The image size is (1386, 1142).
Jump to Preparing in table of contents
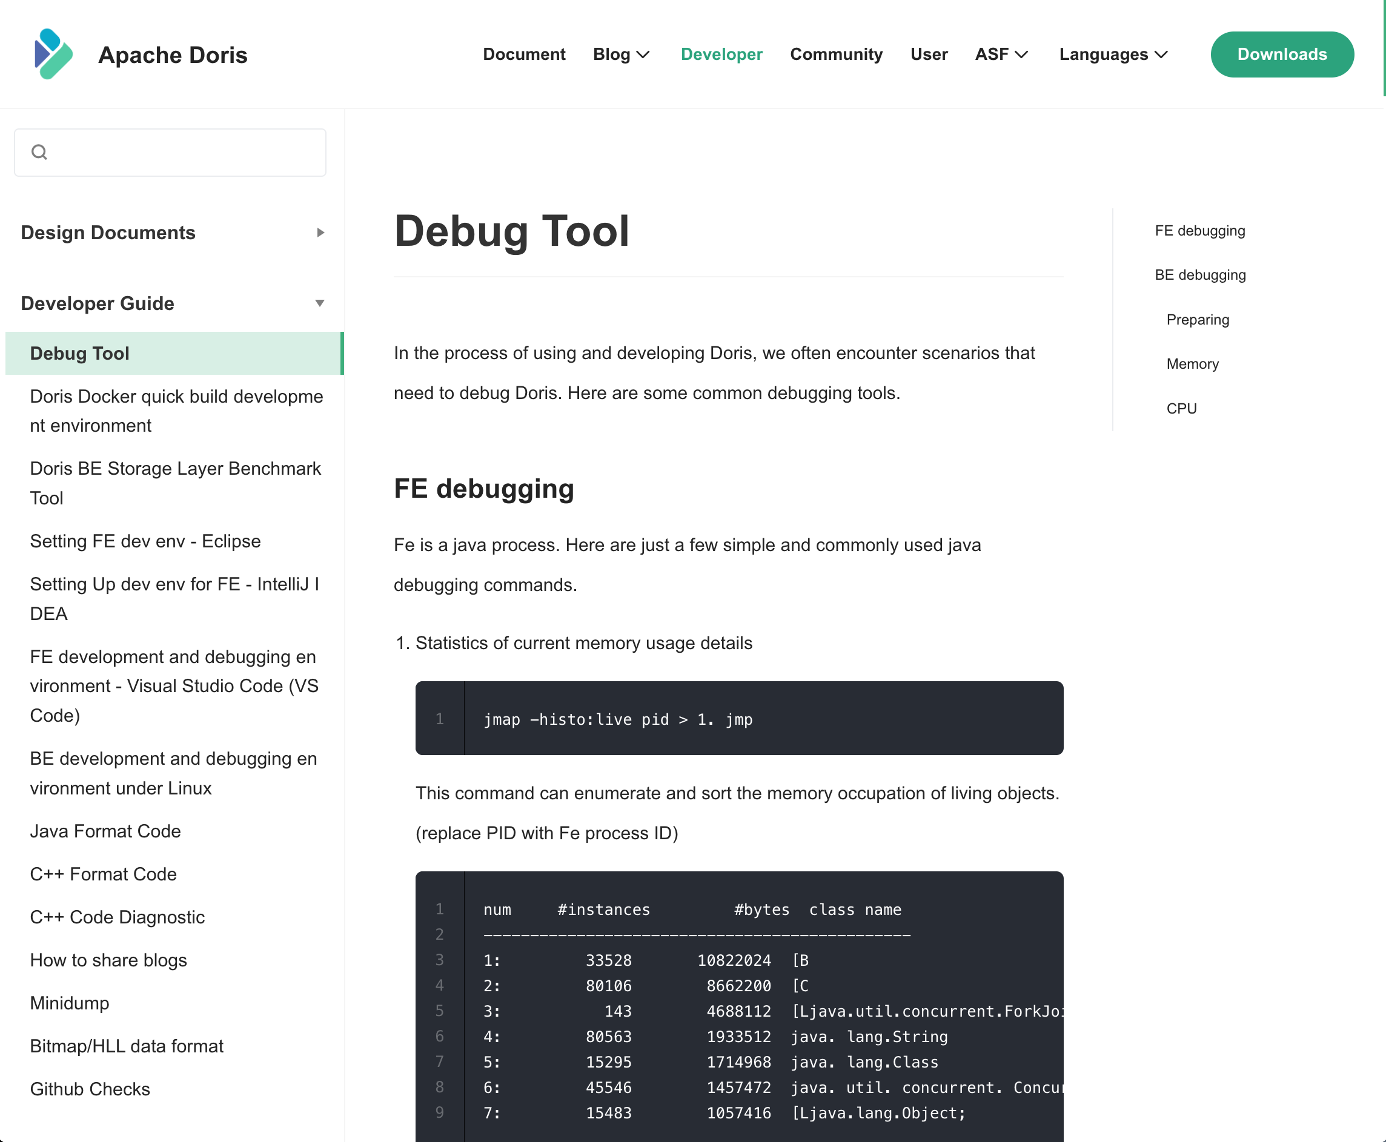[x=1198, y=320]
